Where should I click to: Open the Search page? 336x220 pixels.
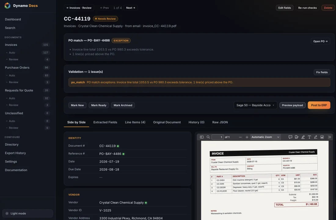click(x=27, y=28)
